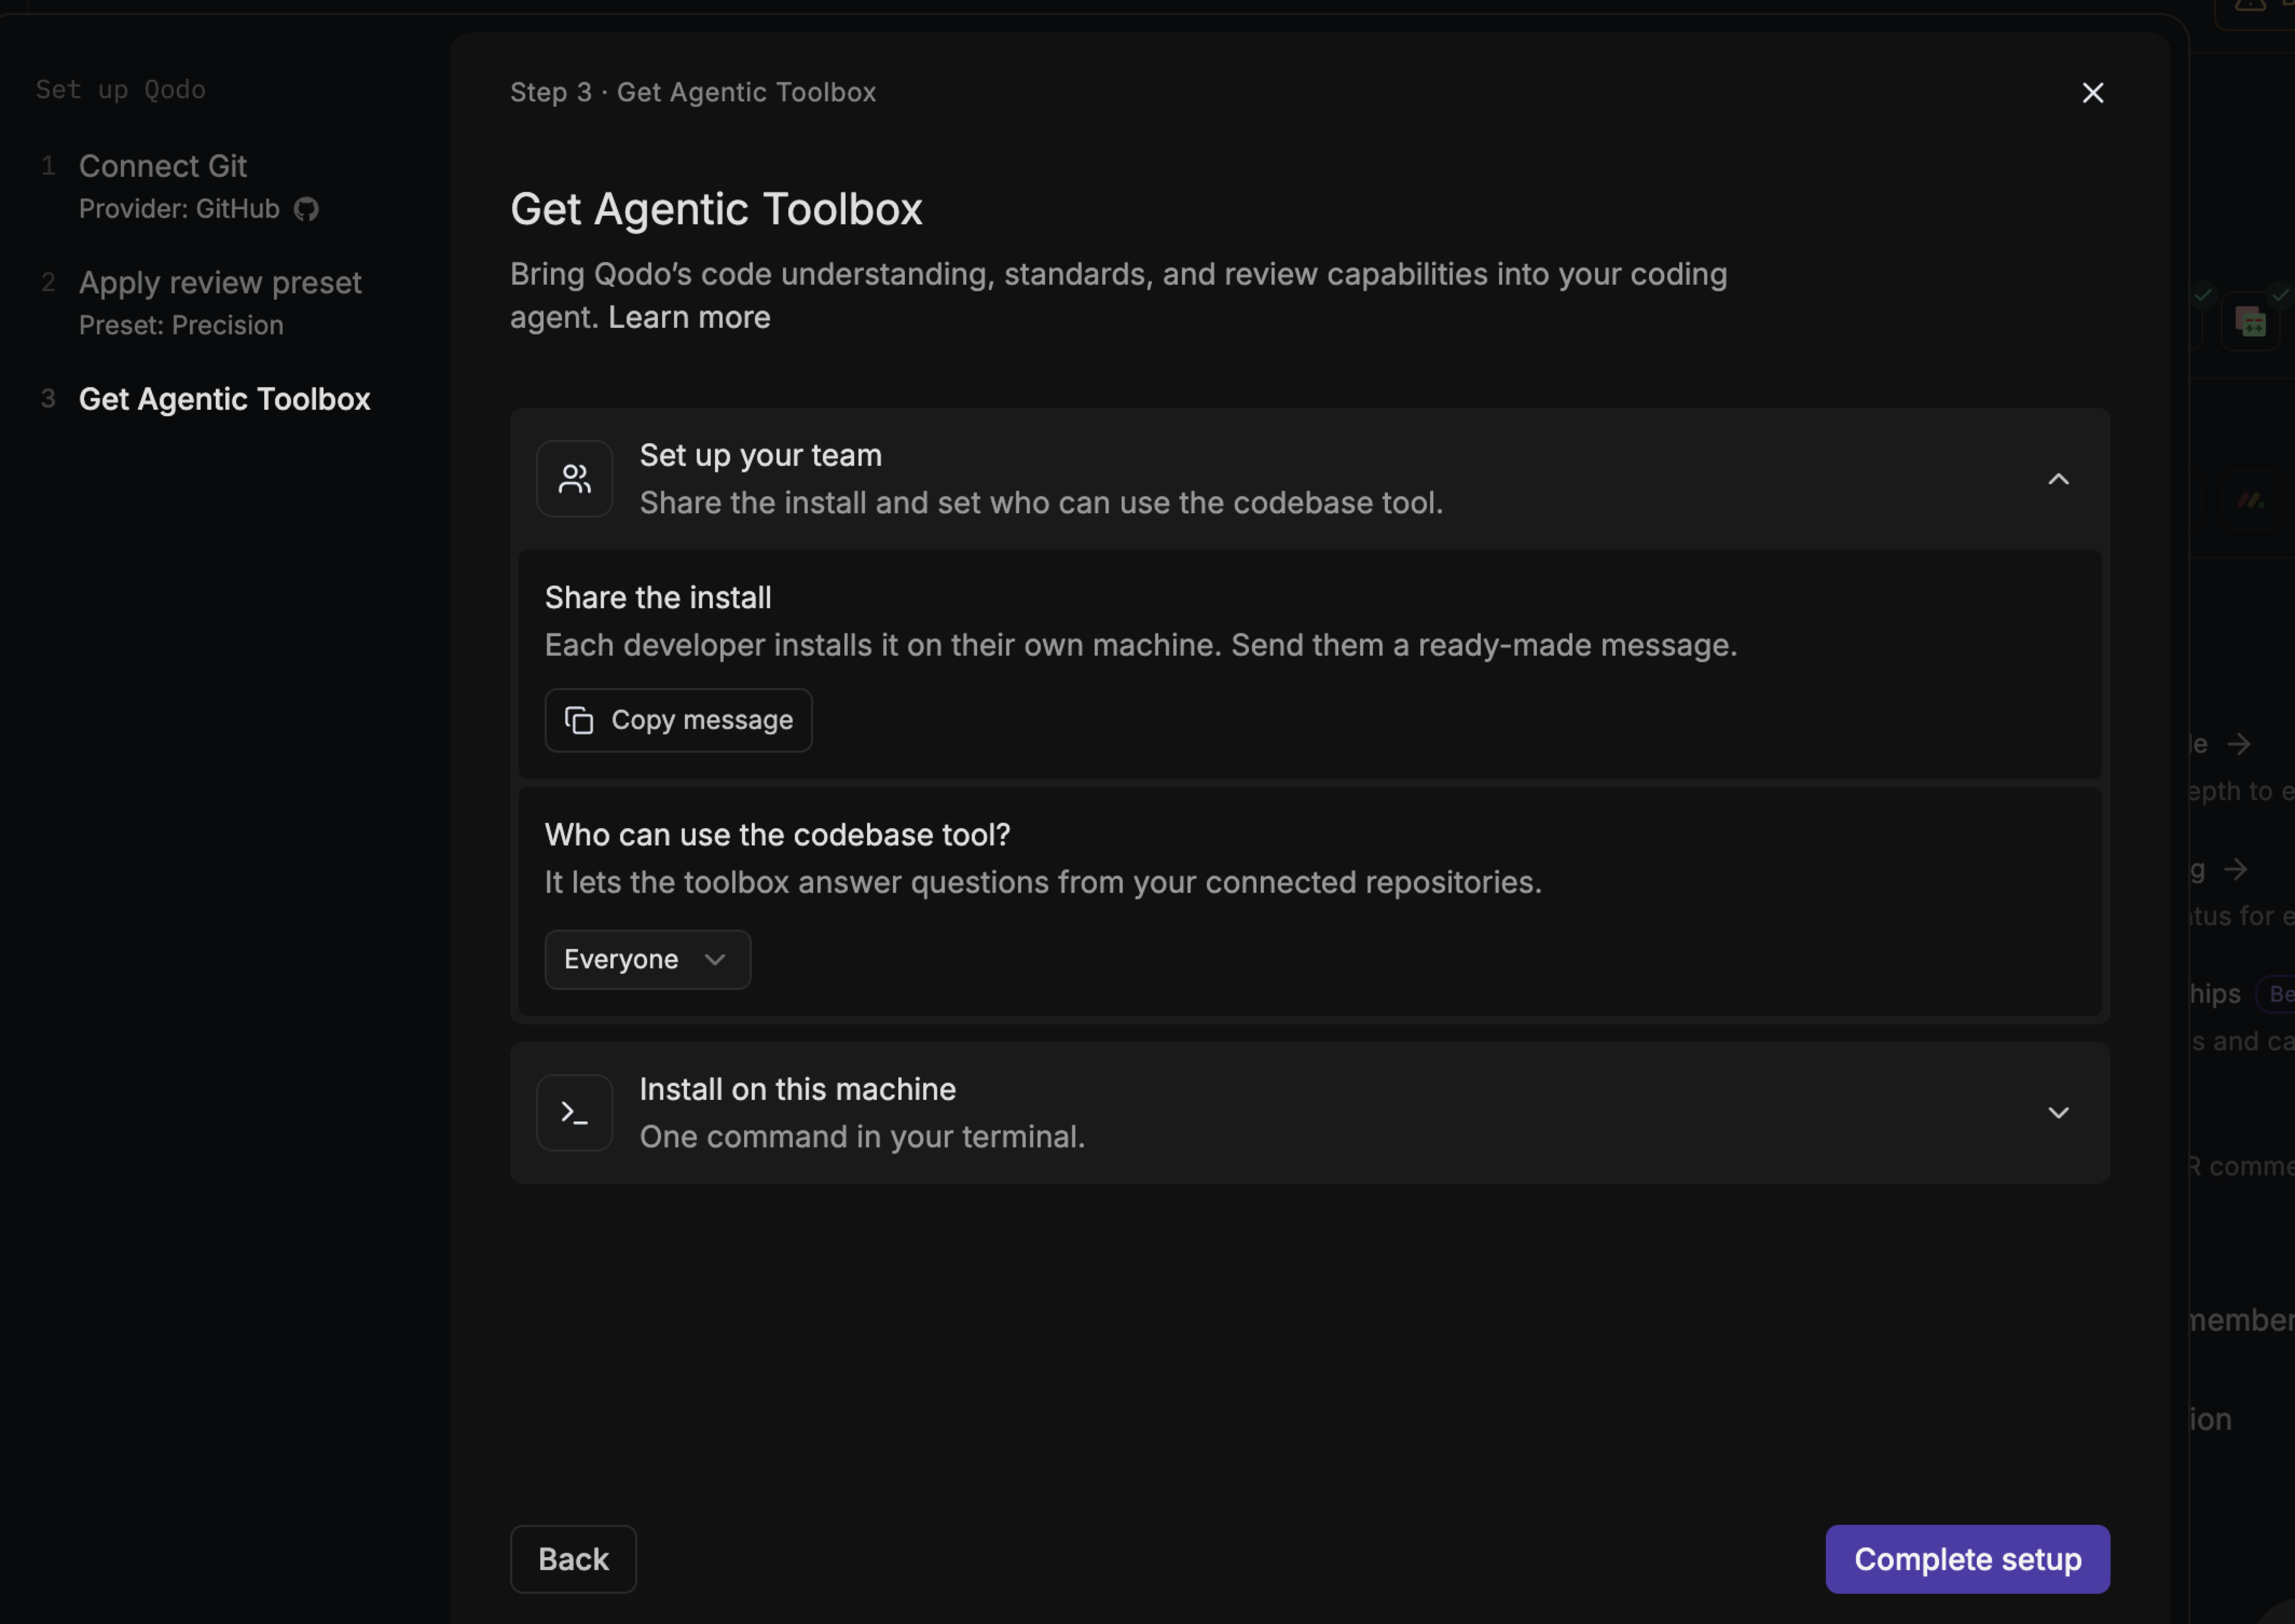Open the Everyone access dropdown
The height and width of the screenshot is (1624, 2295).
(x=647, y=960)
